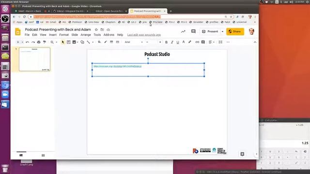Toggle Bold formatting
The width and height of the screenshot is (310, 174).
pyautogui.click(x=166, y=42)
